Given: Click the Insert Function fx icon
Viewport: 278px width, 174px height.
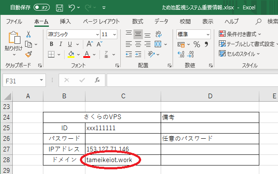Looking at the screenshot, I should (x=97, y=80).
